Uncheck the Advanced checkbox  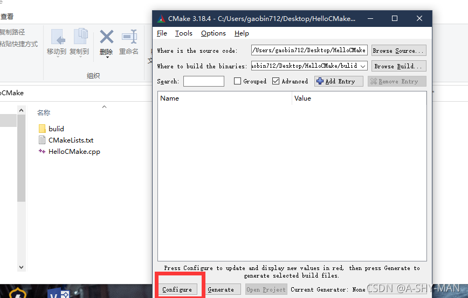(x=276, y=81)
